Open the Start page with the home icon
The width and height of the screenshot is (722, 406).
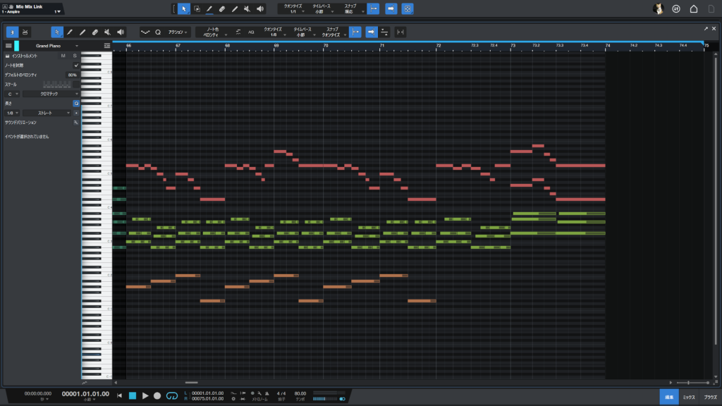coord(693,9)
